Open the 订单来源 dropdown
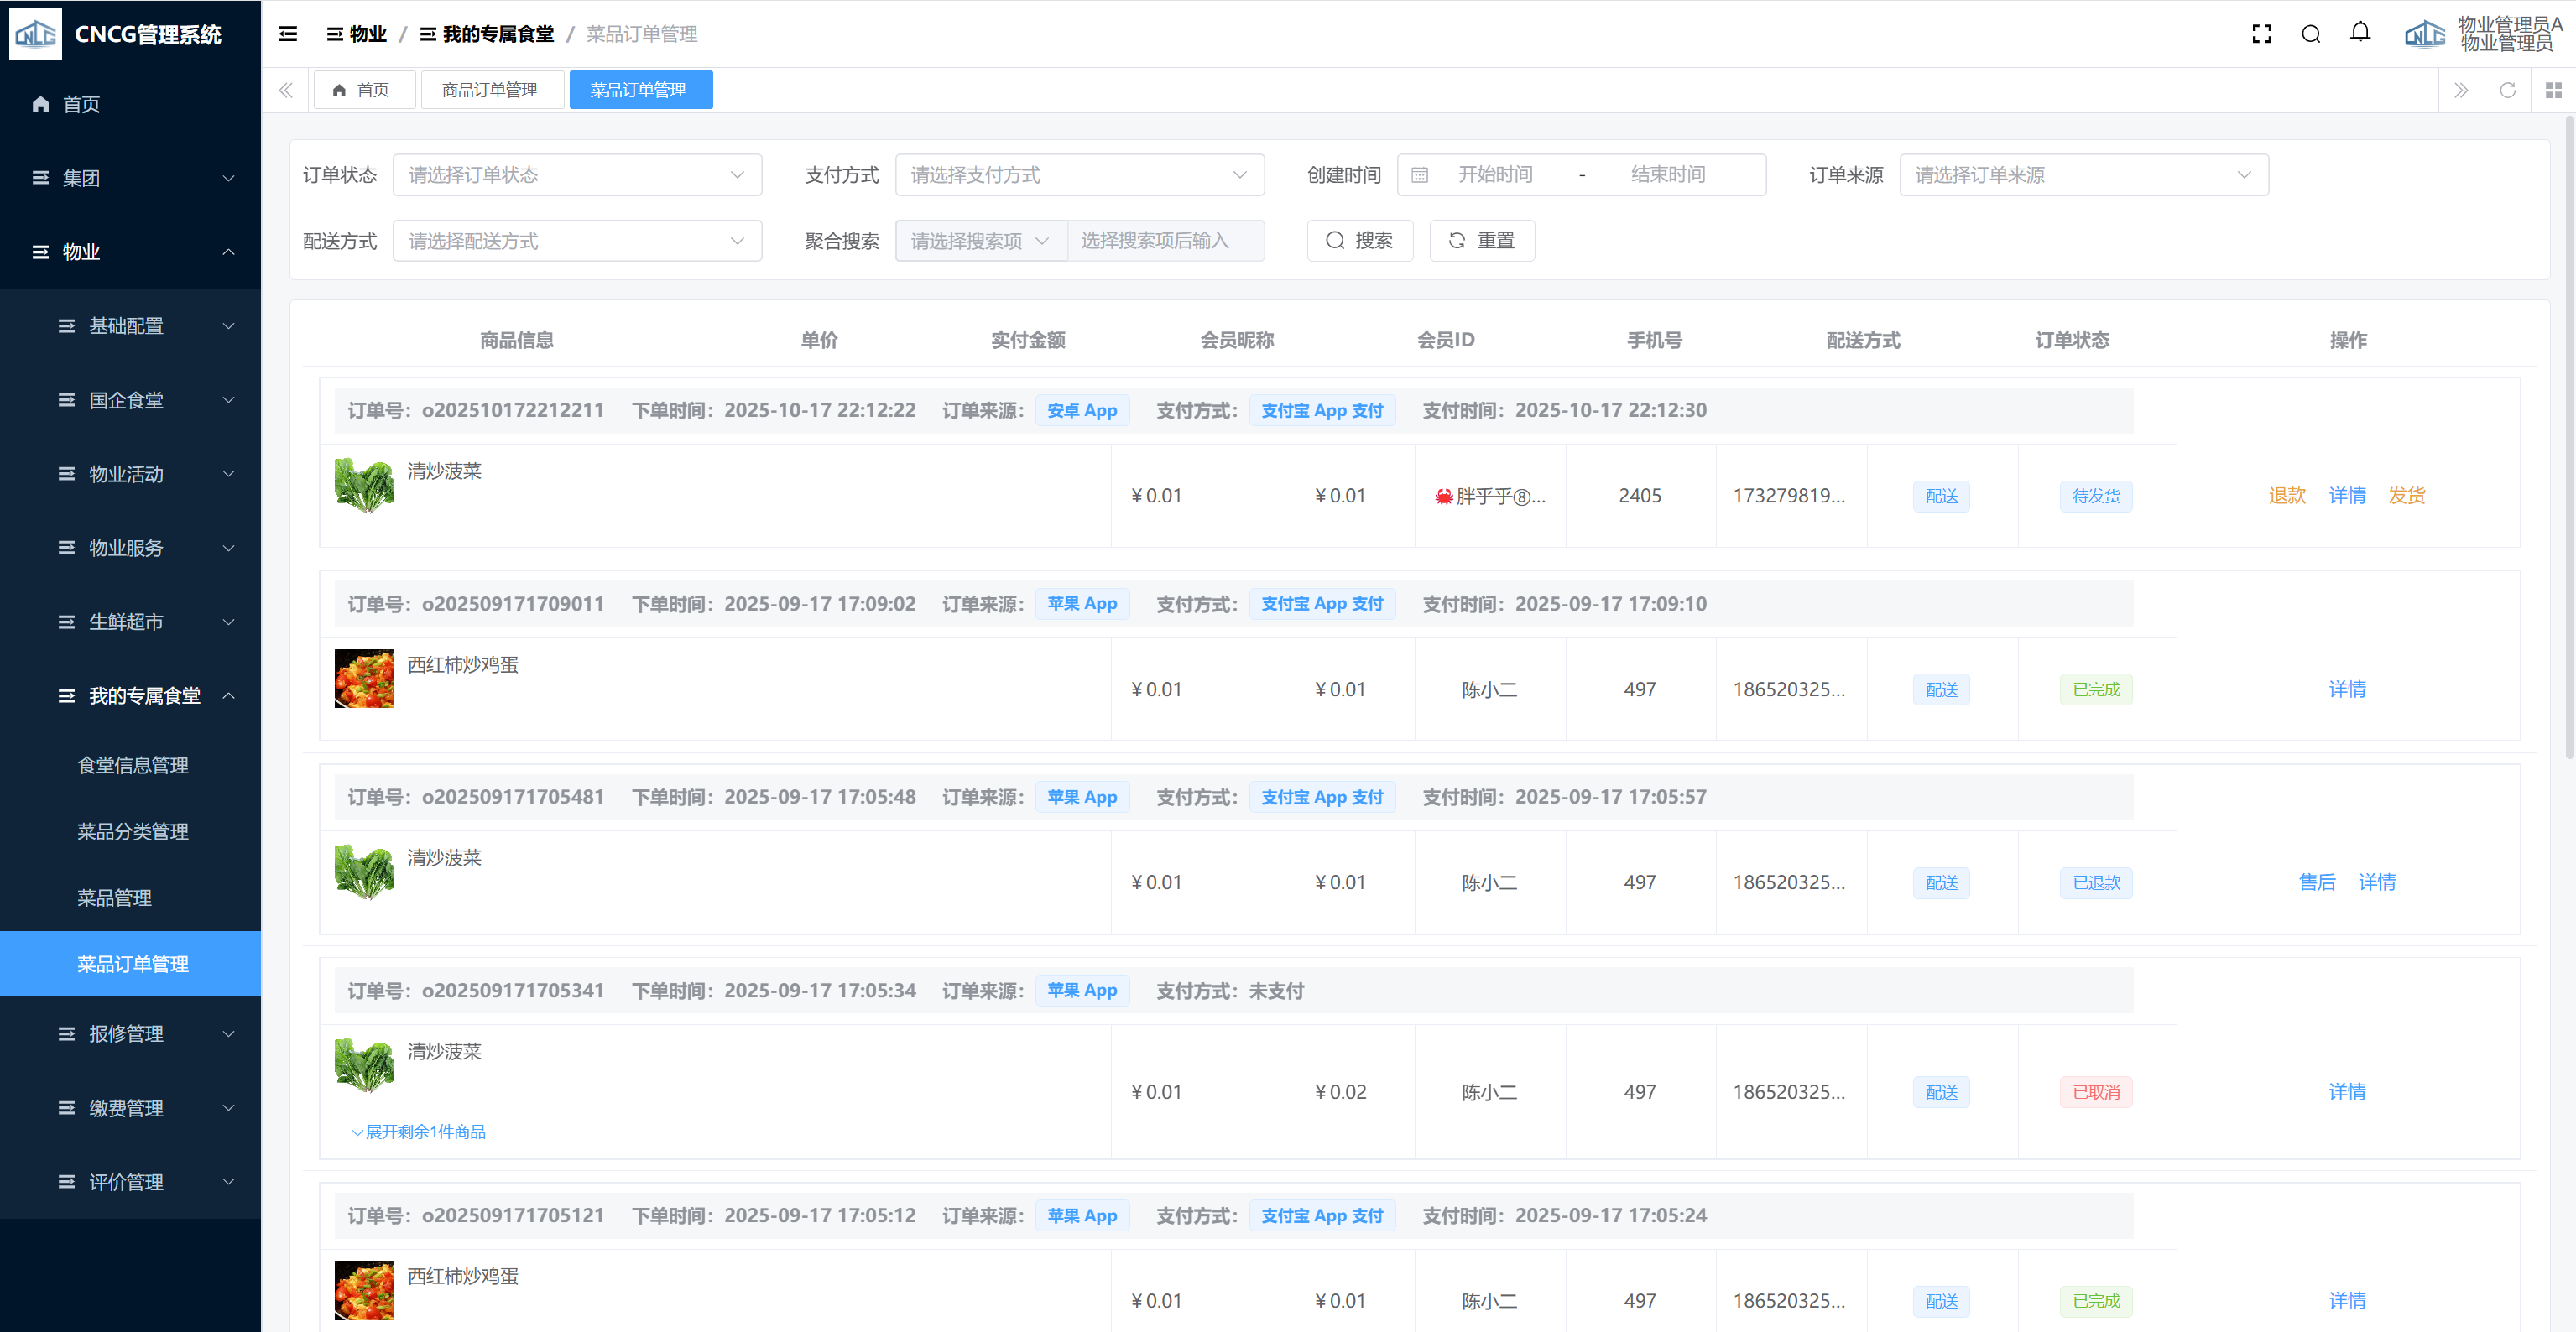This screenshot has height=1332, width=2576. pyautogui.click(x=2083, y=175)
